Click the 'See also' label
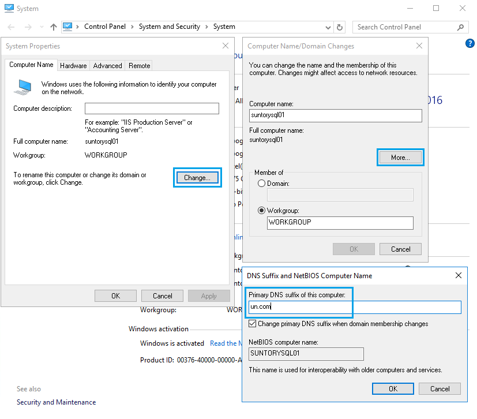Screen dimensions: 477x419 (29, 389)
